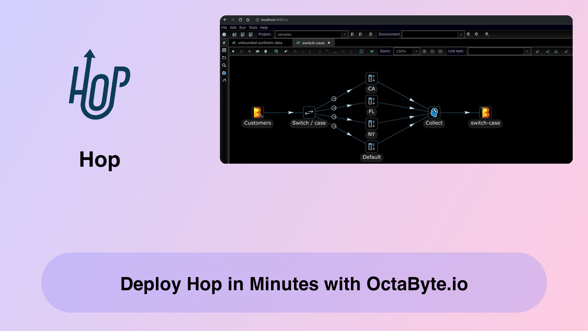The image size is (588, 331).
Task: Click the switch-case output node icon
Action: pyautogui.click(x=486, y=112)
